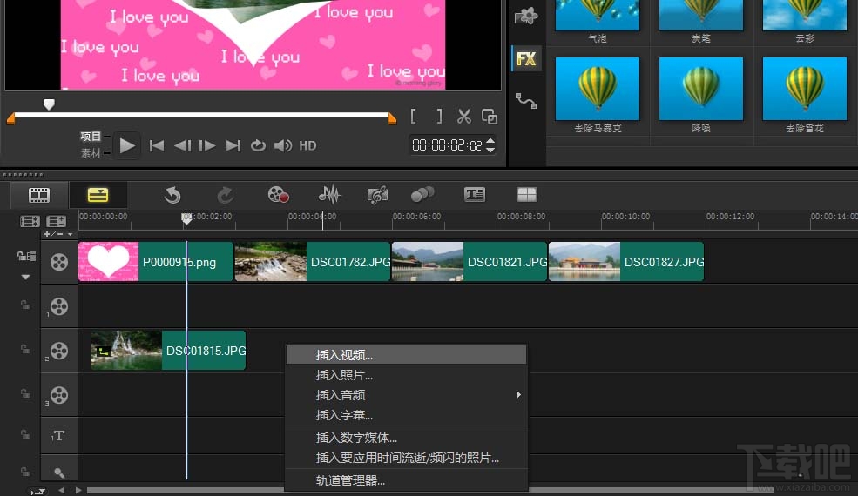Select 轨道管理器... in the context menu
The height and width of the screenshot is (496, 858).
click(350, 480)
